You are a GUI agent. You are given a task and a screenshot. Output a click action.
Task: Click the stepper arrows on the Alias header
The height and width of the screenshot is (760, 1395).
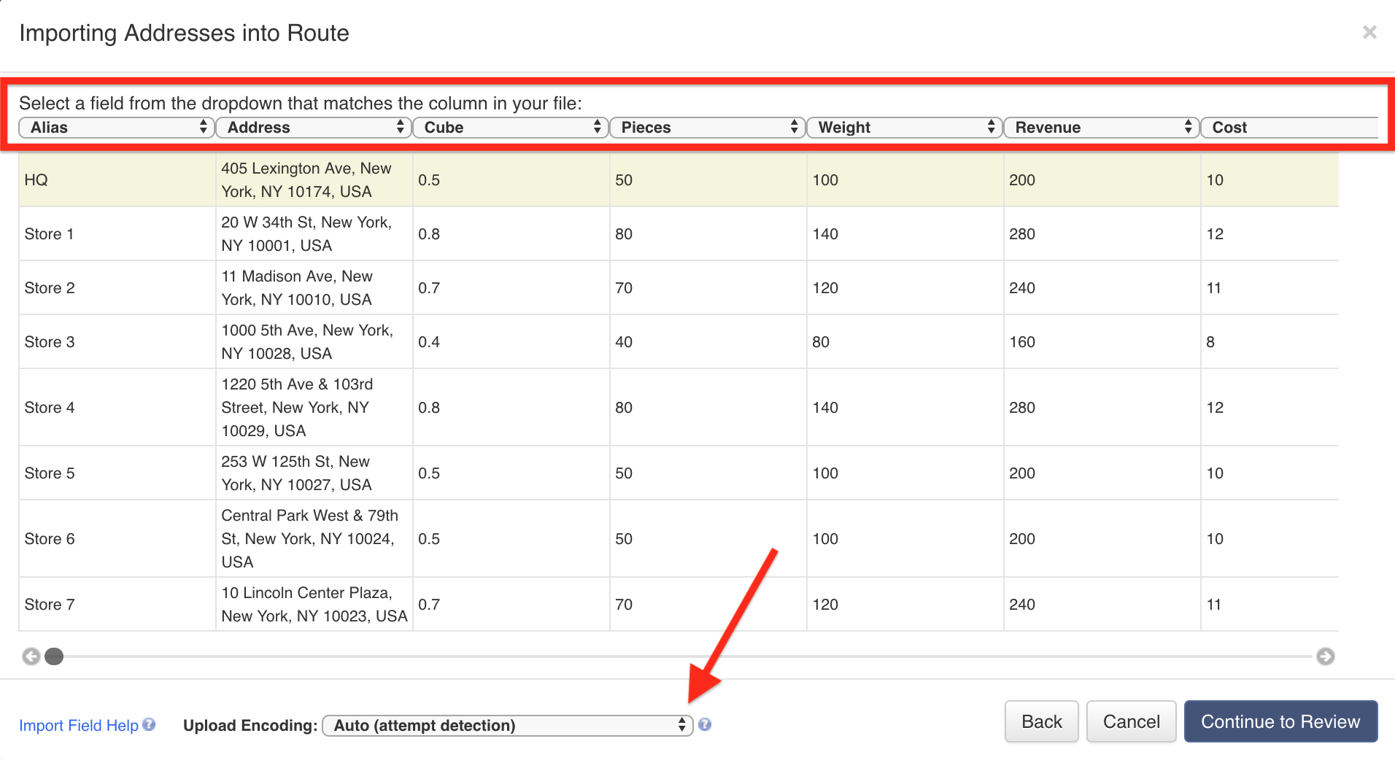pyautogui.click(x=202, y=127)
